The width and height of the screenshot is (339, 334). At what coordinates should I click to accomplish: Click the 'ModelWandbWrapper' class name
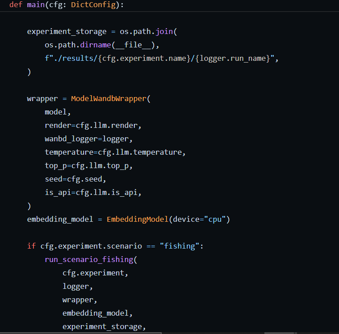pyautogui.click(x=109, y=98)
